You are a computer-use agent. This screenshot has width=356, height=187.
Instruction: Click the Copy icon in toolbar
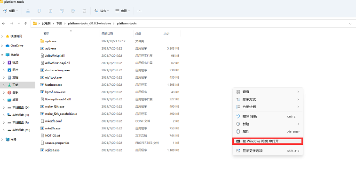[40, 11]
